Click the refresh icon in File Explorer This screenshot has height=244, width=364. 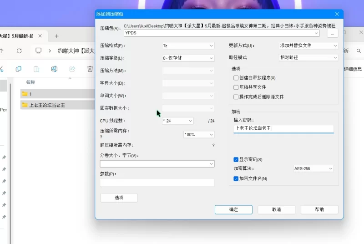pyautogui.click(x=19, y=51)
